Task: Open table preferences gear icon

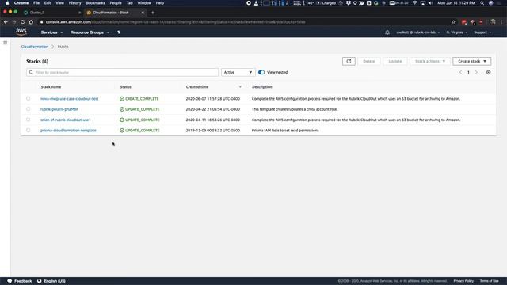Action: tap(488, 72)
